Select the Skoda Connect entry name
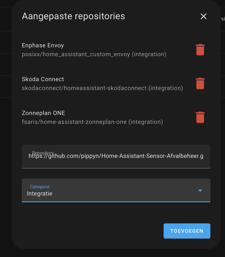Image resolution: width=225 pixels, height=257 pixels. (x=43, y=79)
